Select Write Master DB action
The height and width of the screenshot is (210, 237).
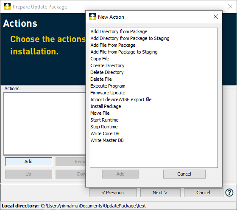click(x=107, y=140)
